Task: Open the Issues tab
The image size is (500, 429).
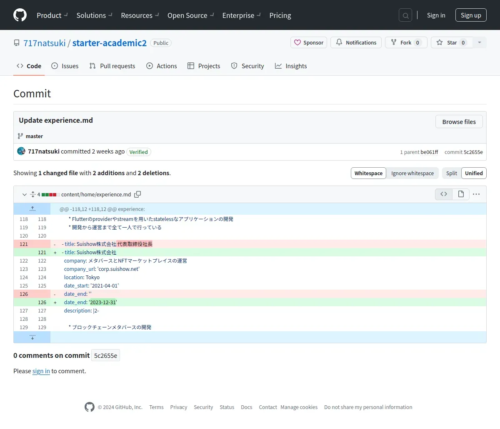Action: coord(65,66)
